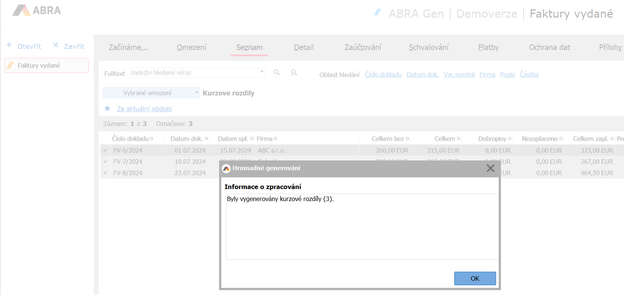The image size is (624, 295).
Task: Click the Faktury vydané sidebar item icon
Action: 11,65
